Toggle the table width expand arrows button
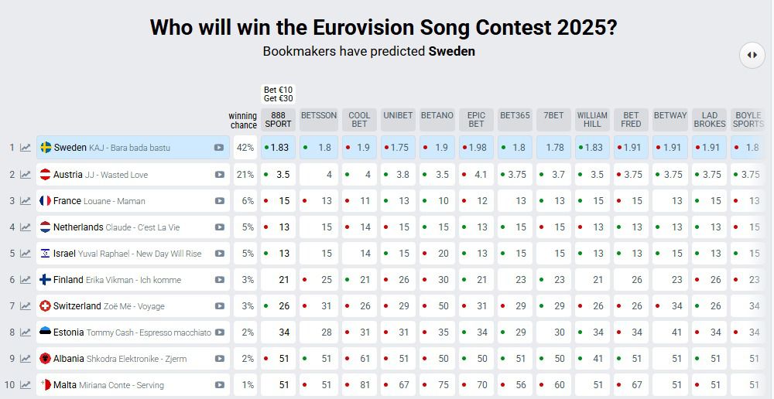Viewport: 774px width, 399px height. coord(752,54)
